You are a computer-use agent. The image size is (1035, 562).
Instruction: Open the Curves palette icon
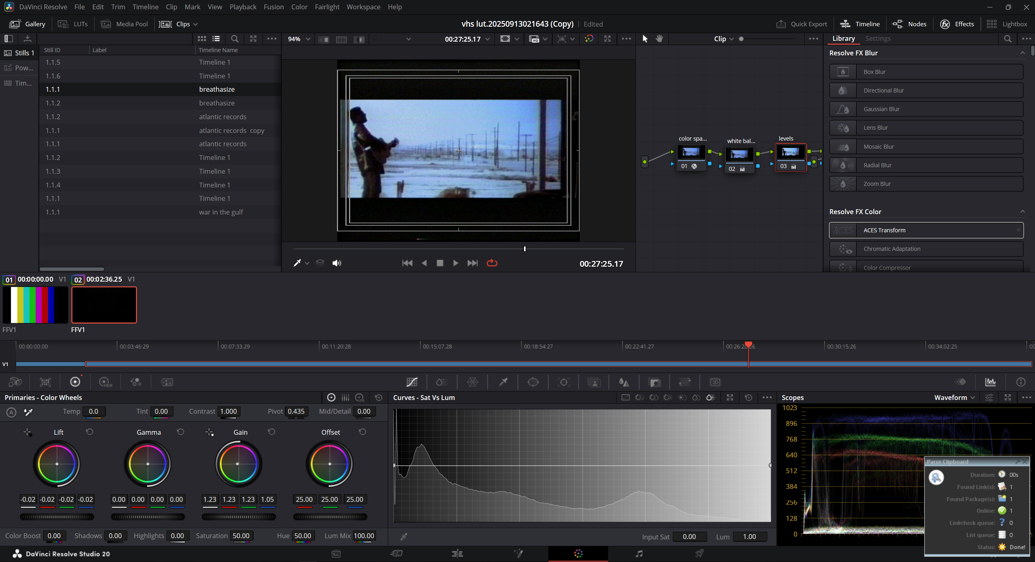click(412, 382)
